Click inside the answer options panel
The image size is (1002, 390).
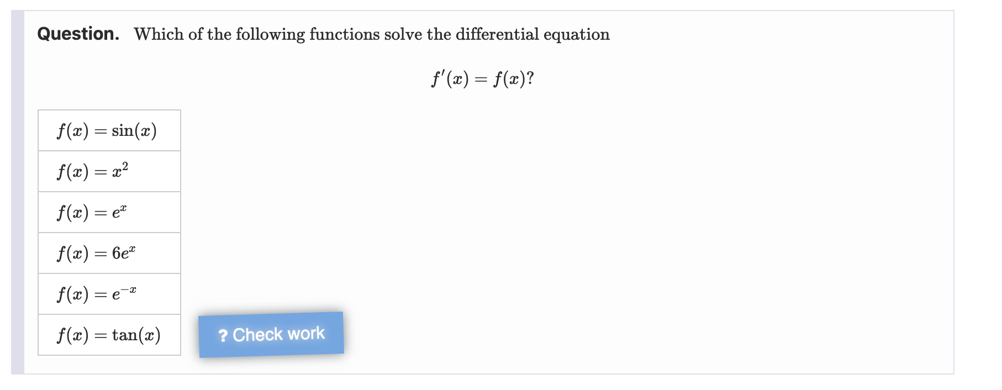click(108, 232)
